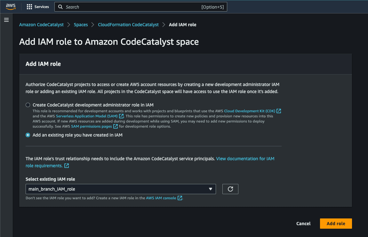Open the Select existing IAM role combo box
The height and width of the screenshot is (237, 368).
pyautogui.click(x=121, y=189)
